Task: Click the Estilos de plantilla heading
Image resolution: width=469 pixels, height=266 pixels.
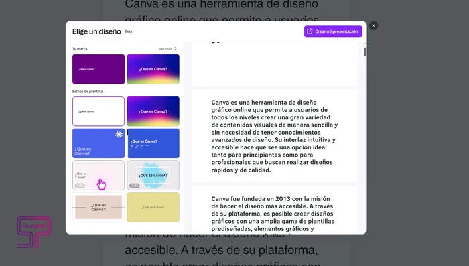Action: (x=87, y=92)
